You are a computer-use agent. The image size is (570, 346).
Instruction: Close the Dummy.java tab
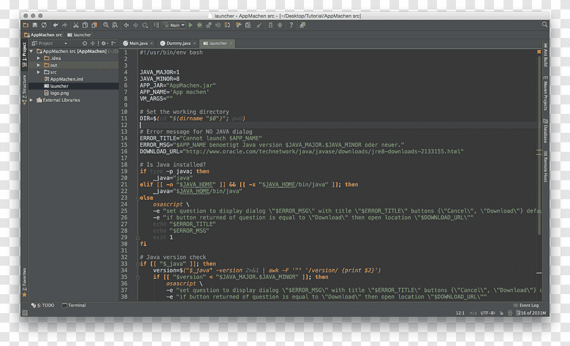[194, 43]
